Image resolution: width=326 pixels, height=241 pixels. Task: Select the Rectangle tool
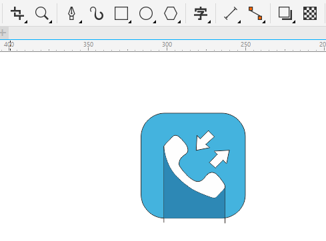(121, 13)
